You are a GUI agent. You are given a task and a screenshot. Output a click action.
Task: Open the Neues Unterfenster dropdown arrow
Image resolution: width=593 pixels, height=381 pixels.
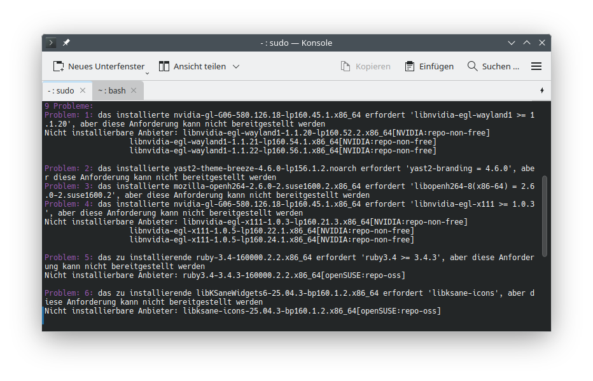tap(147, 72)
